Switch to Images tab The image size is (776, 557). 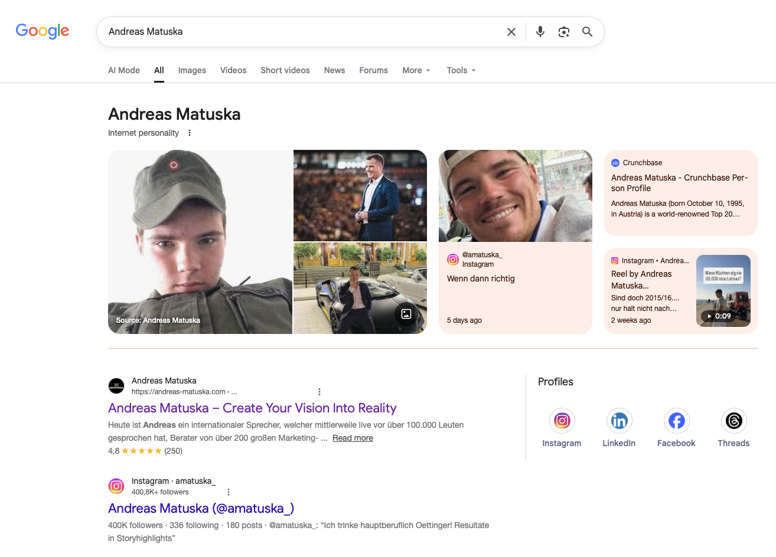tap(192, 70)
